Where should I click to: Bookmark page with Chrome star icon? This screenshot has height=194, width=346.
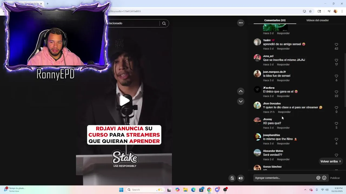click(310, 11)
